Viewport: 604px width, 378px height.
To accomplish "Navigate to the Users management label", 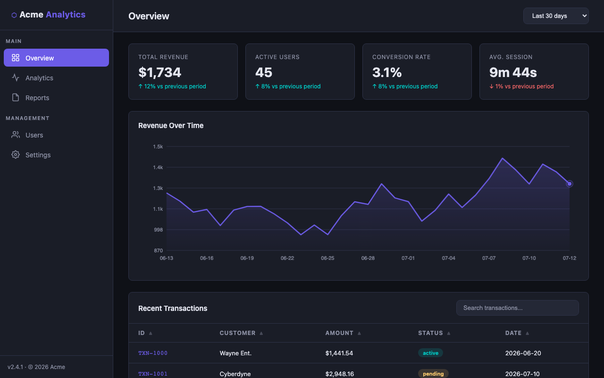I will (34, 135).
